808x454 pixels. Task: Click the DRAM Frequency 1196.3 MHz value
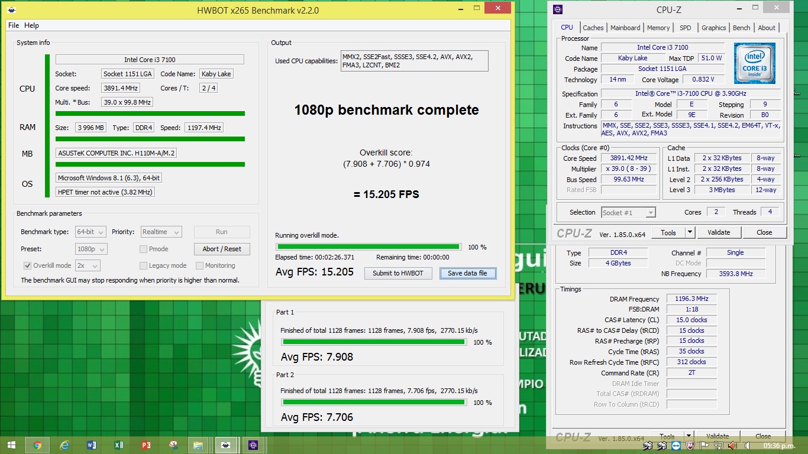(691, 299)
